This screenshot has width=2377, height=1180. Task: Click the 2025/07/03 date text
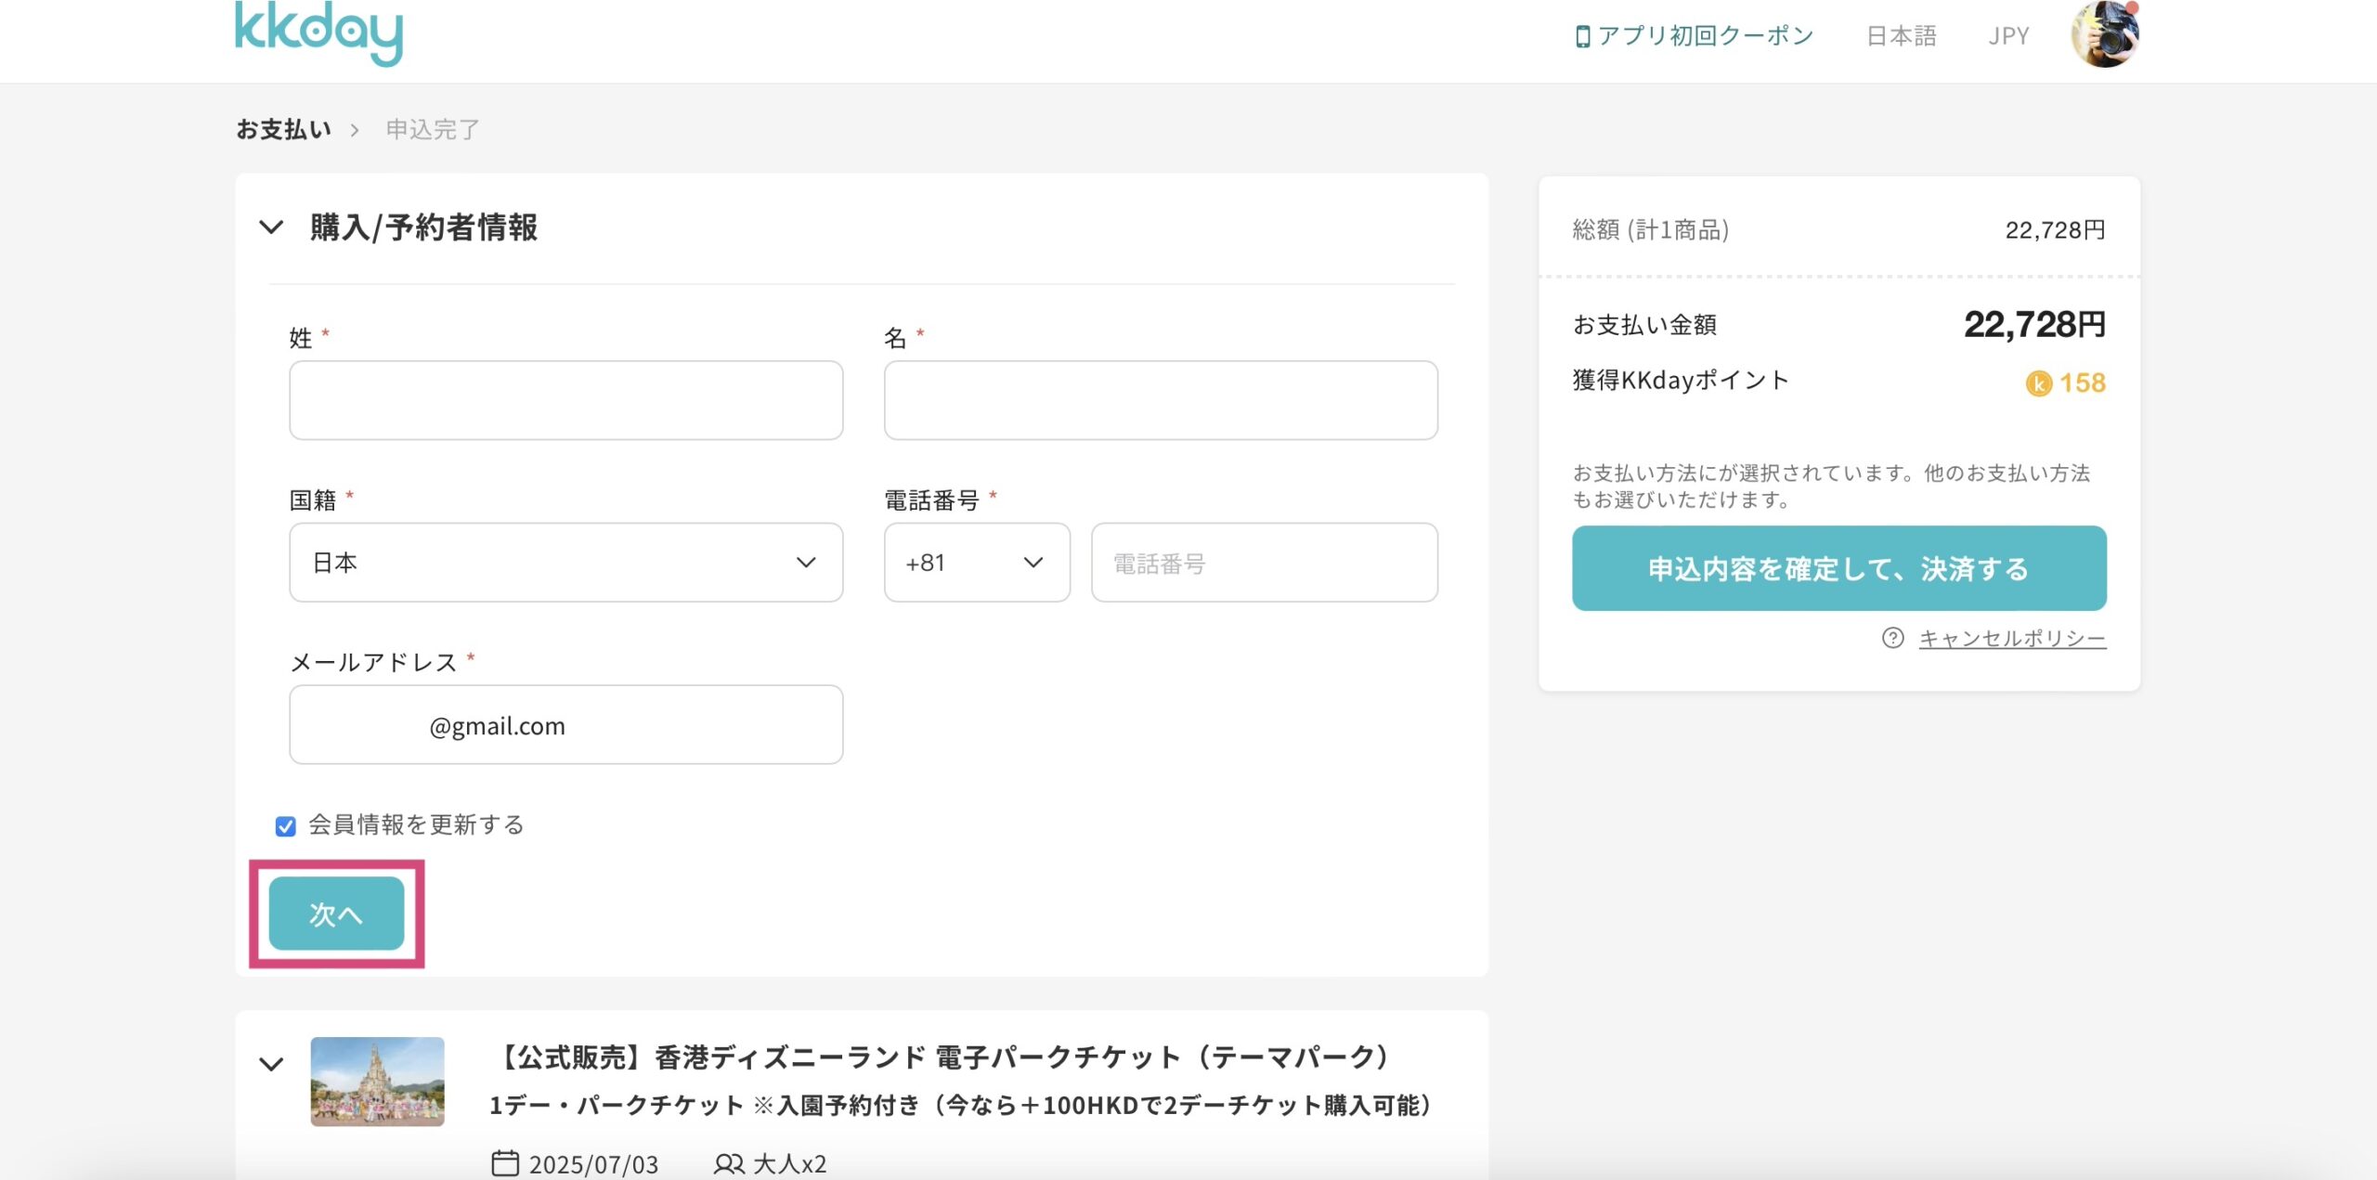593,1164
